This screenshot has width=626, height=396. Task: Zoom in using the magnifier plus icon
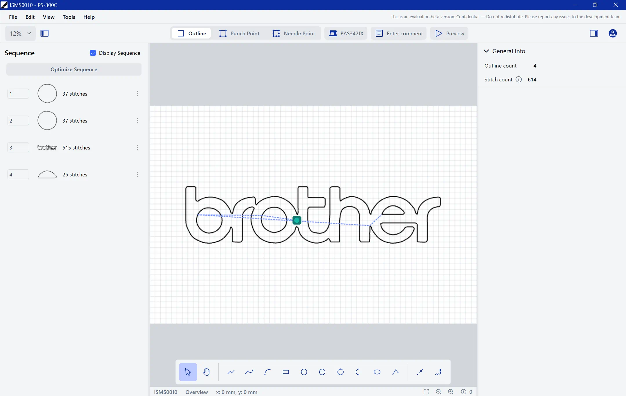tap(451, 392)
